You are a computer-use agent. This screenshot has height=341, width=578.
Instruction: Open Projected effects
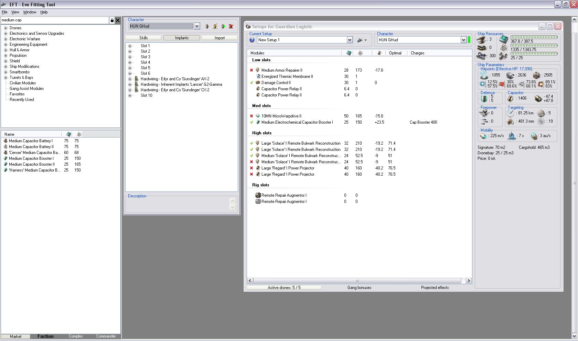[x=435, y=288]
